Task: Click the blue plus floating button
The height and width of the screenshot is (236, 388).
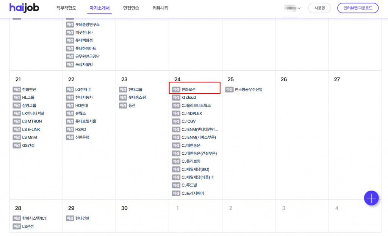Action: 371,198
